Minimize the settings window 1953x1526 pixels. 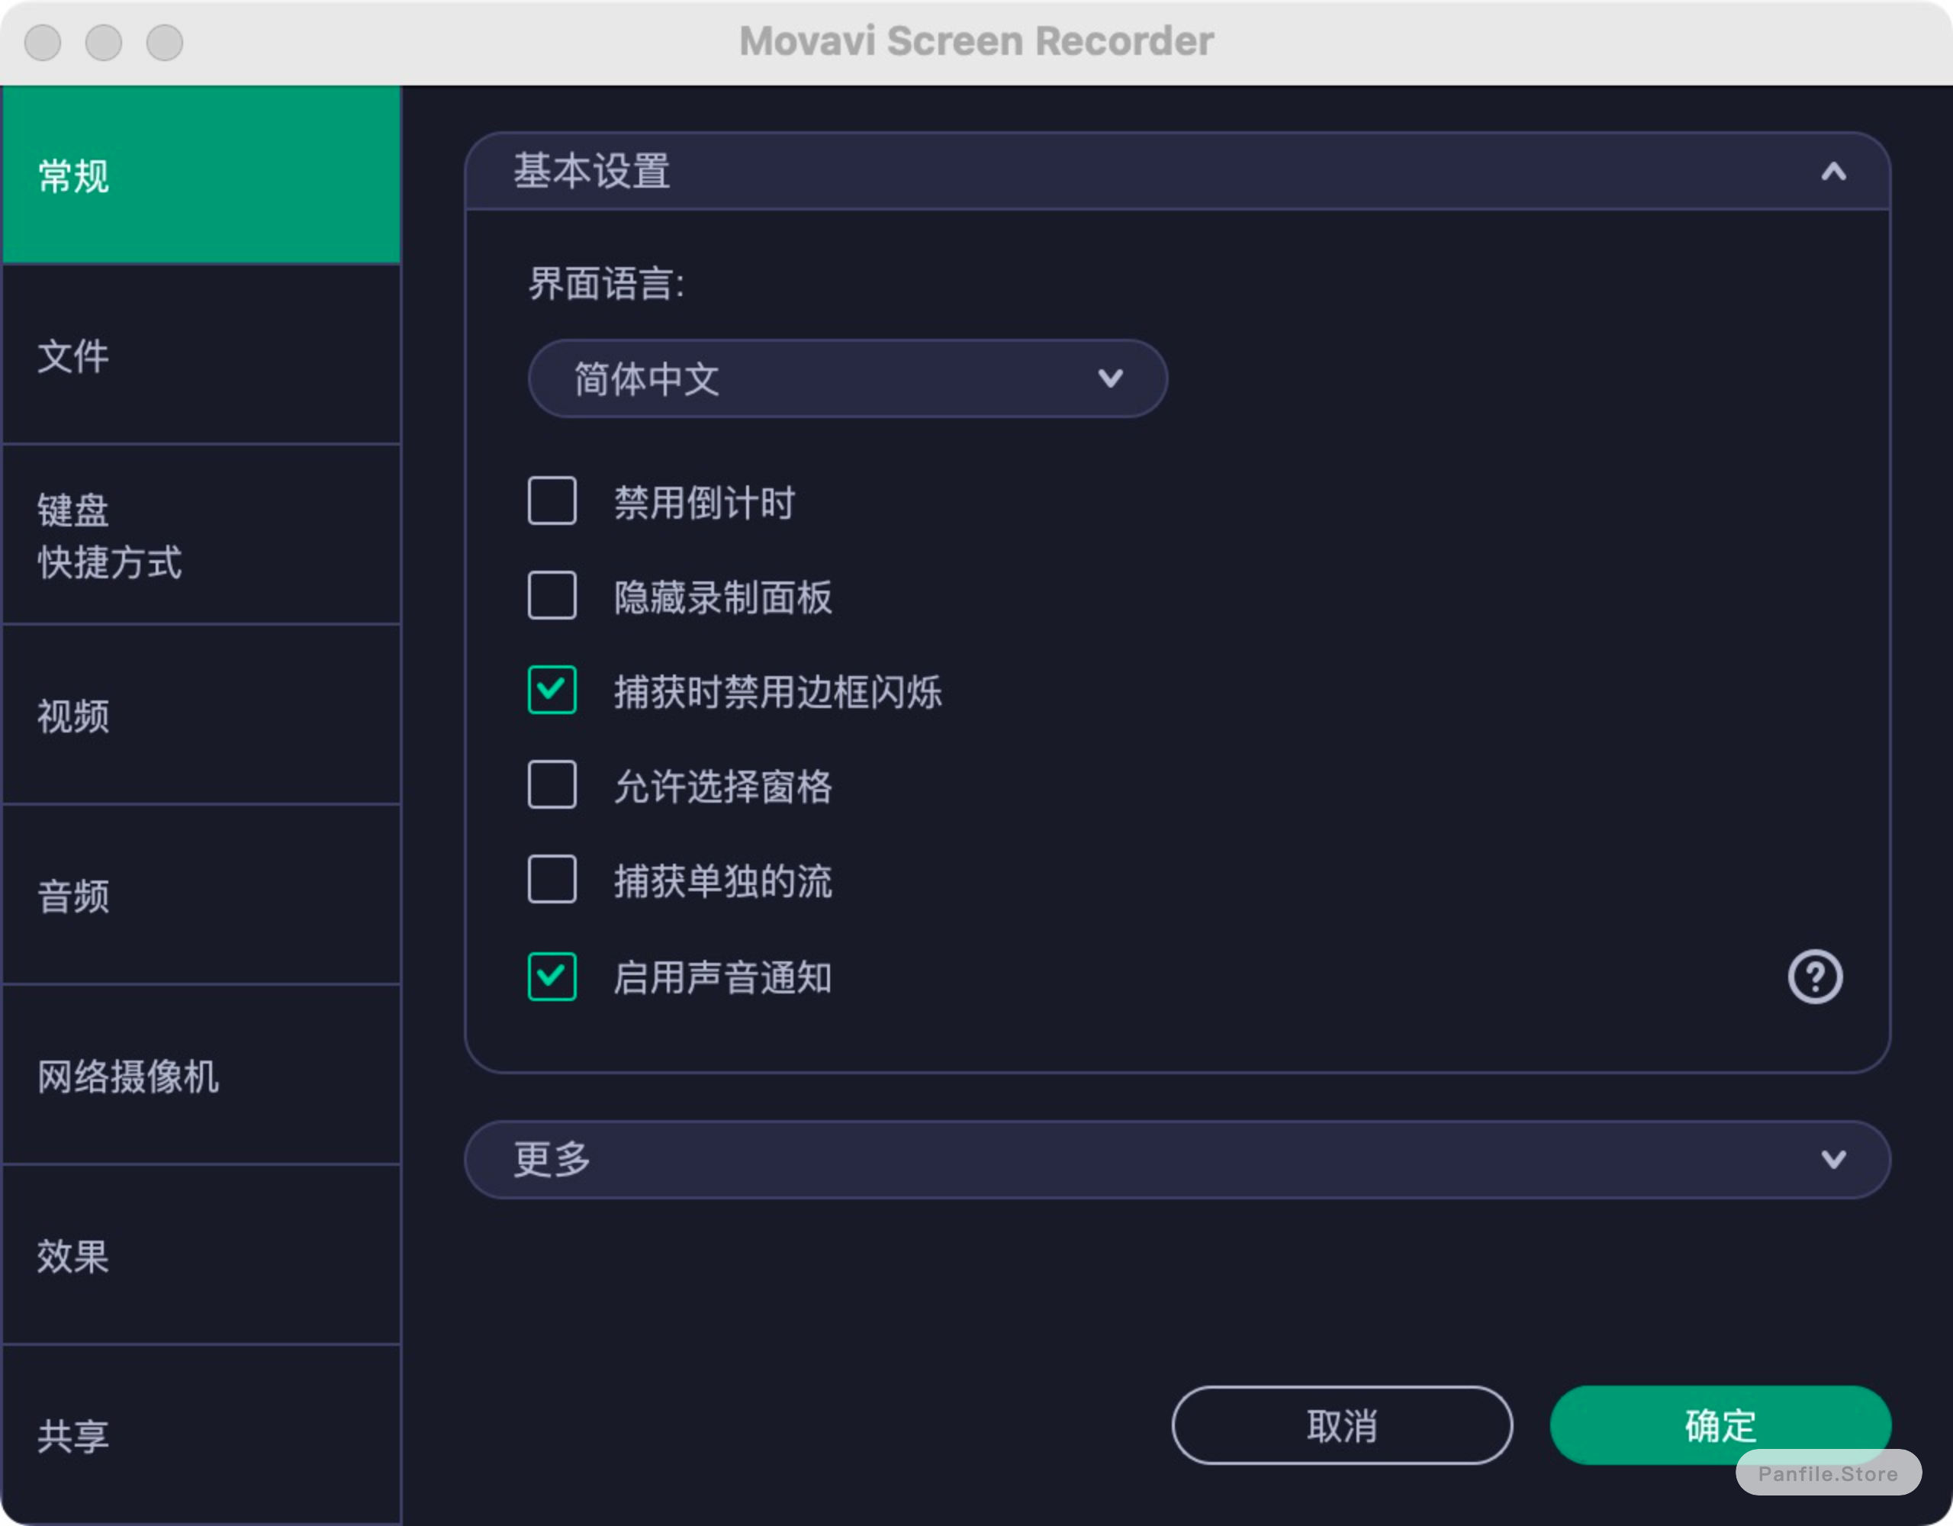click(104, 42)
